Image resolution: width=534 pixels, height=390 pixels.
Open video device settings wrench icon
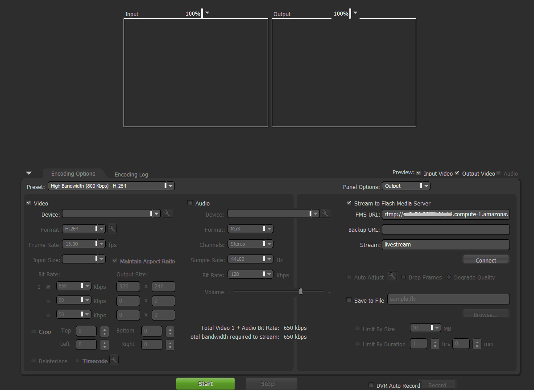click(167, 213)
